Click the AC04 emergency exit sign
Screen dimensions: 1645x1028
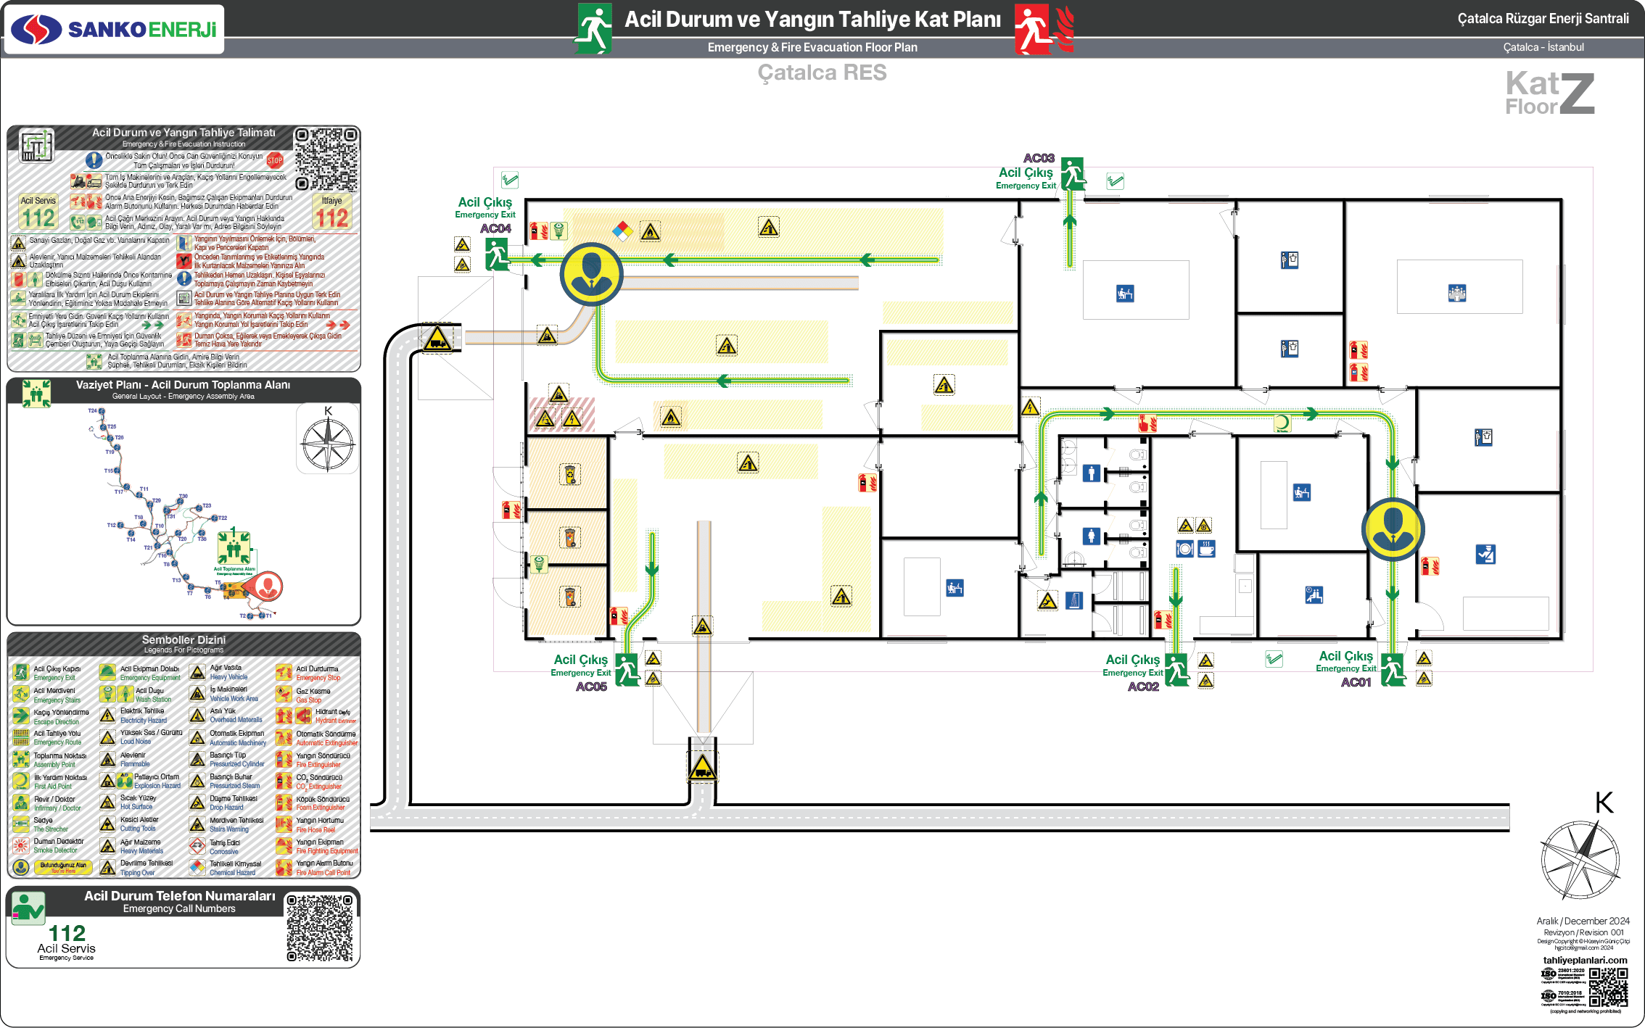tap(497, 255)
